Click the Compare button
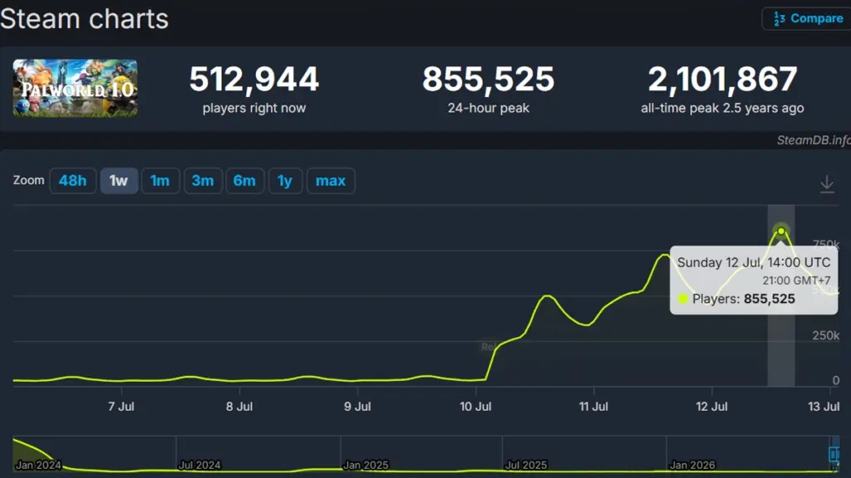Viewport: 851px width, 478px height. click(807, 18)
